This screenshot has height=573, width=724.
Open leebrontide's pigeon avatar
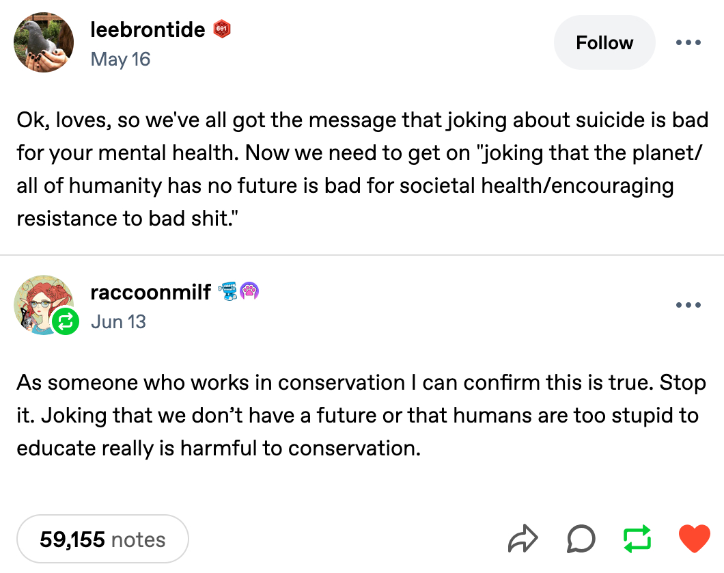click(44, 42)
